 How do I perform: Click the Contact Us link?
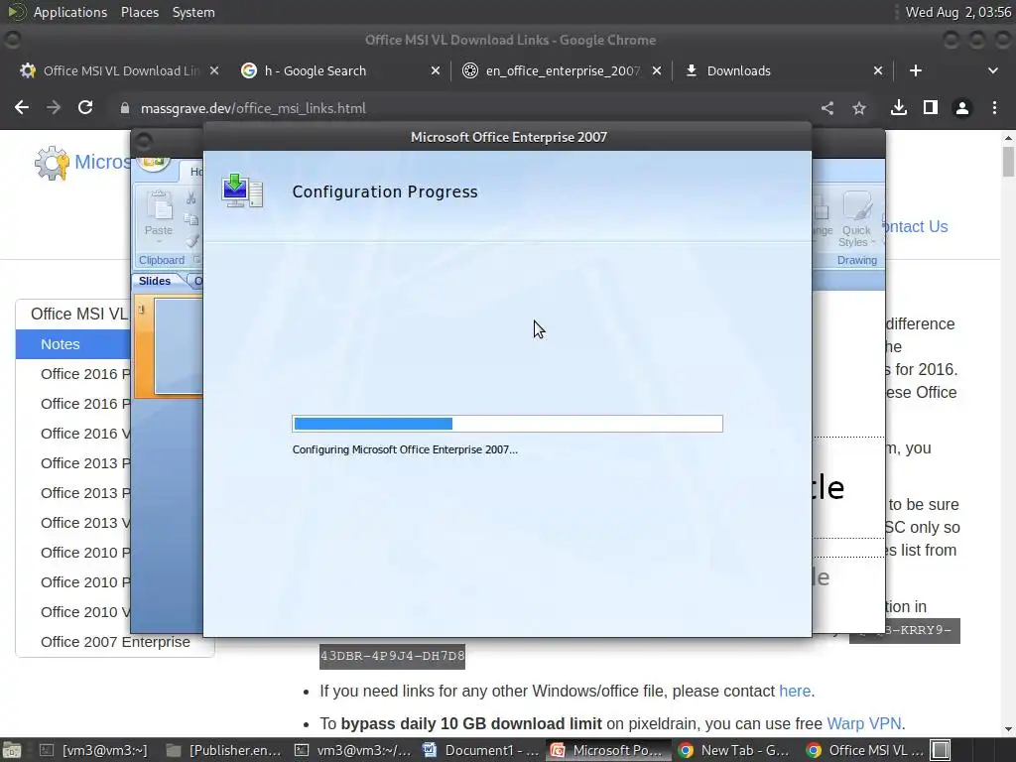[914, 226]
